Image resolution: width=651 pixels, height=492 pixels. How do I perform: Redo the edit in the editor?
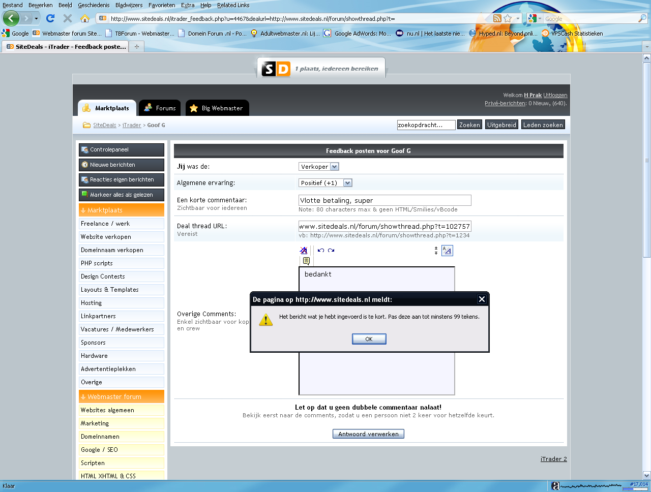pyautogui.click(x=331, y=250)
